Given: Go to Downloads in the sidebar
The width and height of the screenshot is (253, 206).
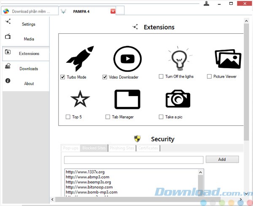Looking at the screenshot, I should (x=28, y=69).
